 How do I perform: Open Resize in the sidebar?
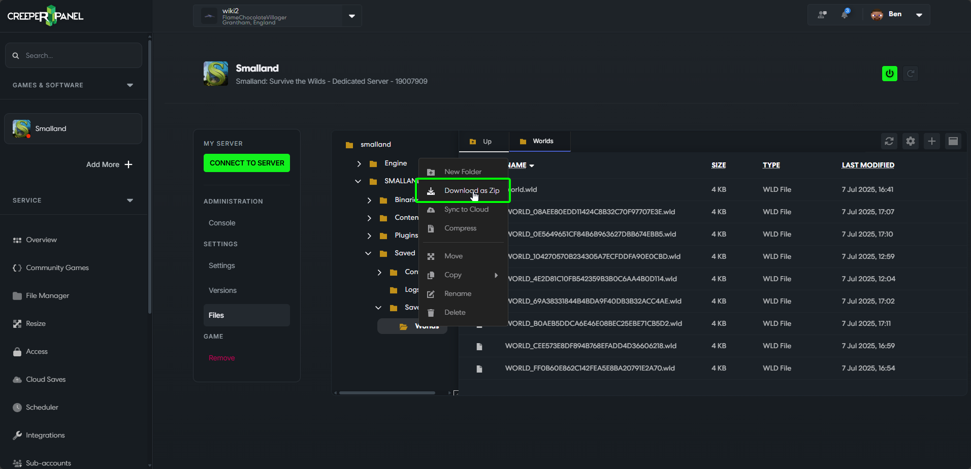[x=29, y=324]
